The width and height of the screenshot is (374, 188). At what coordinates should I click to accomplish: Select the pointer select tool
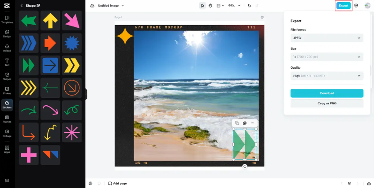tap(202, 6)
